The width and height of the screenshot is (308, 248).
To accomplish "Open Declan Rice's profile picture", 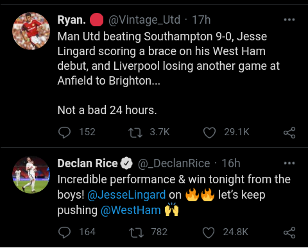I will tap(31, 175).
